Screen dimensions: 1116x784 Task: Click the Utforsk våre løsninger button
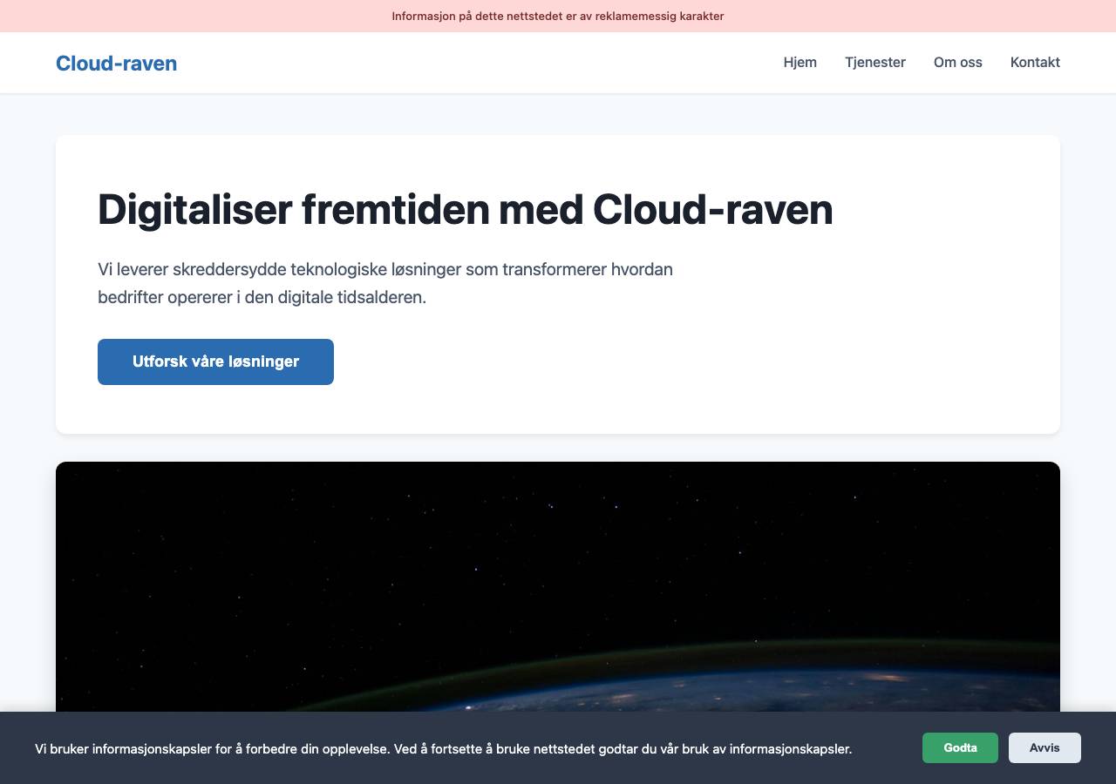[x=215, y=362]
